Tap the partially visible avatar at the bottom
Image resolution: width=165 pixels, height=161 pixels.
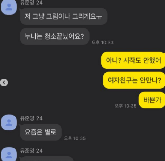(x=9, y=154)
